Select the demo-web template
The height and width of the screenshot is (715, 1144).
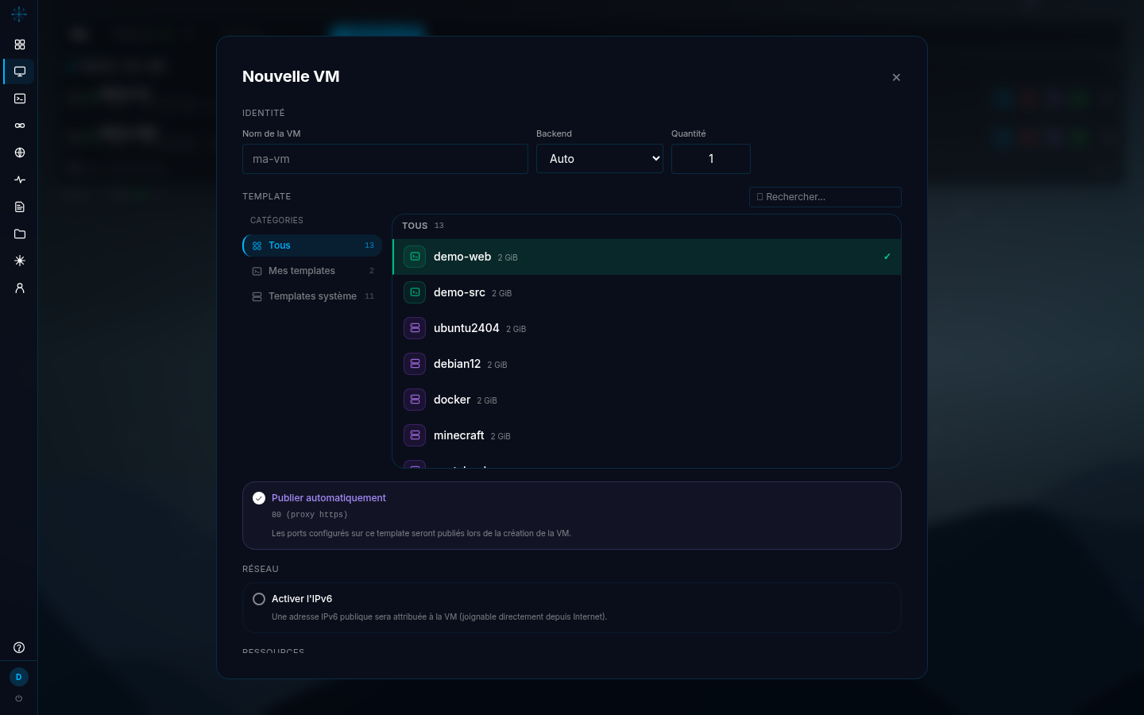tap(647, 257)
